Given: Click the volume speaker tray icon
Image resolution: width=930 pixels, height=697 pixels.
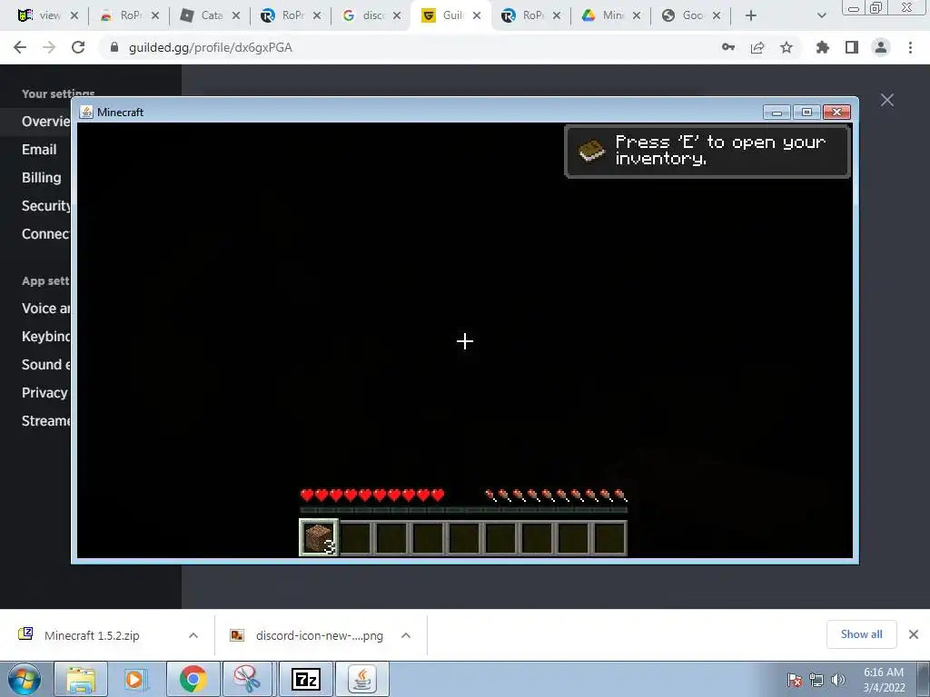Looking at the screenshot, I should pyautogui.click(x=838, y=680).
